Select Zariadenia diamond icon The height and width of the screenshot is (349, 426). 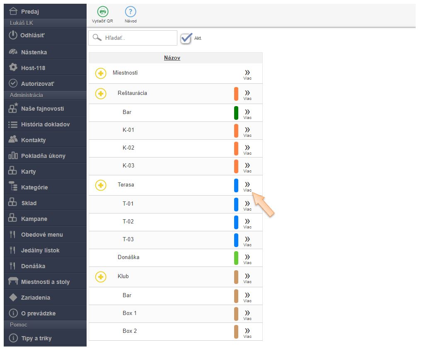(13, 297)
